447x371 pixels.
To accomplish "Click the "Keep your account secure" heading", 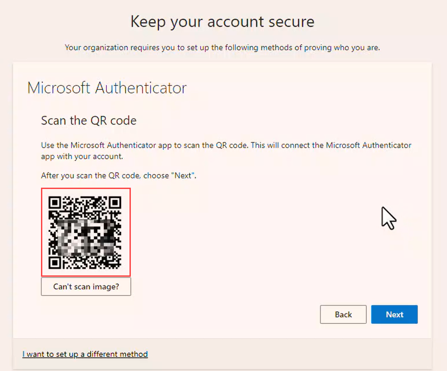I will (x=222, y=21).
